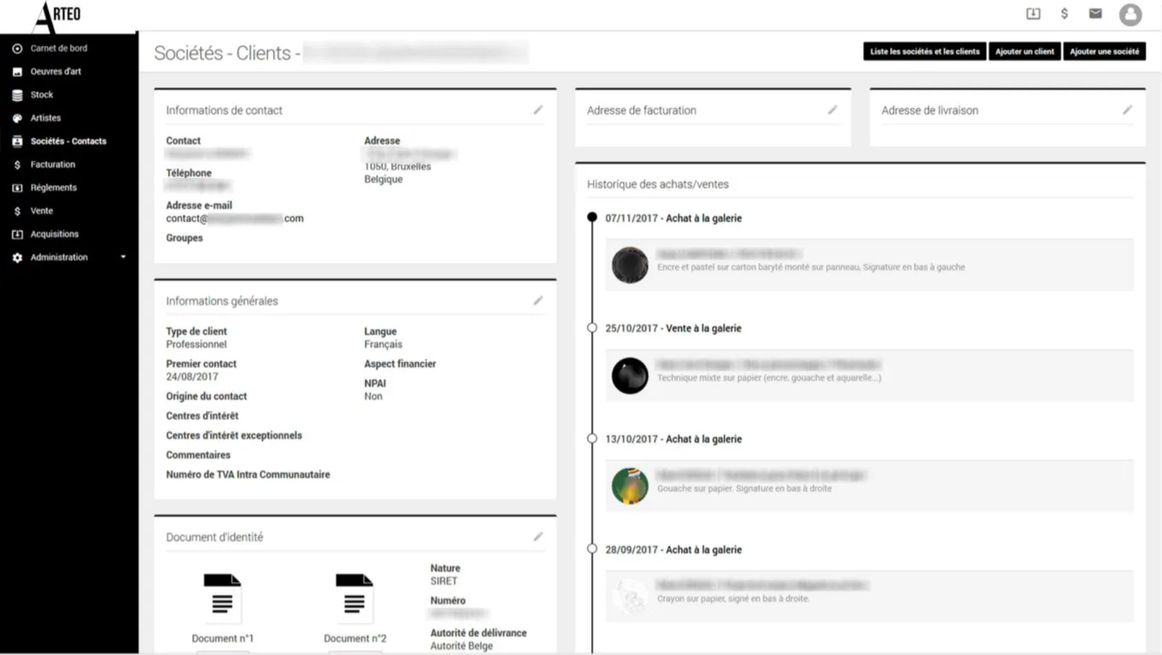Edit Informations générales with pencil icon
Viewport: 1162px width, 655px height.
538,301
